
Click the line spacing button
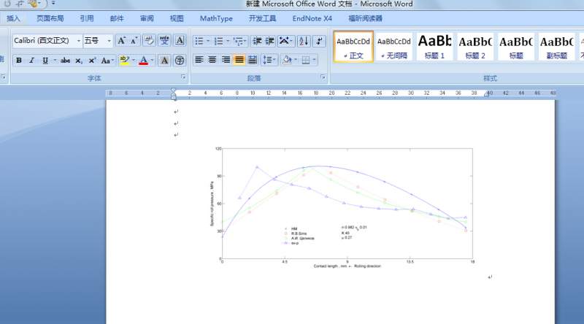pos(269,60)
